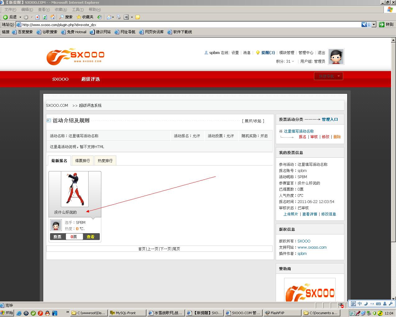Image resolution: width=396 pixels, height=317 pixels.
Task: Click the Windows 开始 Start button
Action: pos(7,313)
